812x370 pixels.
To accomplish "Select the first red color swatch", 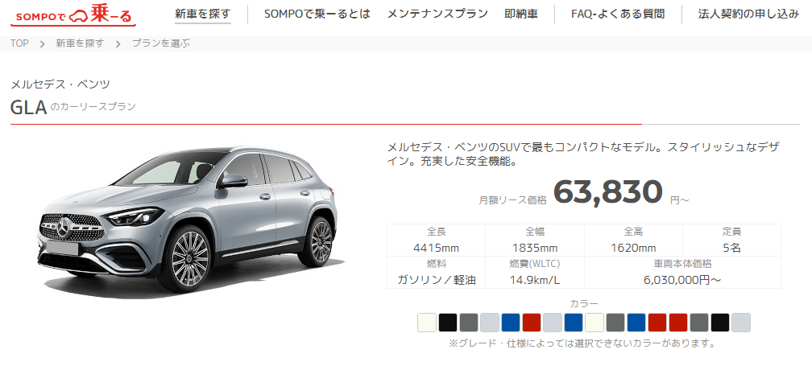I will 532,323.
